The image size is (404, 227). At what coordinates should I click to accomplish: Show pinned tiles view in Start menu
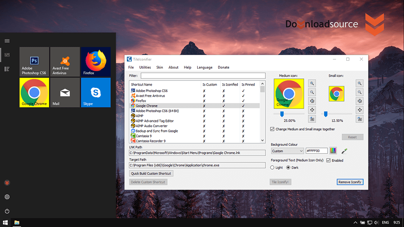pos(7,55)
